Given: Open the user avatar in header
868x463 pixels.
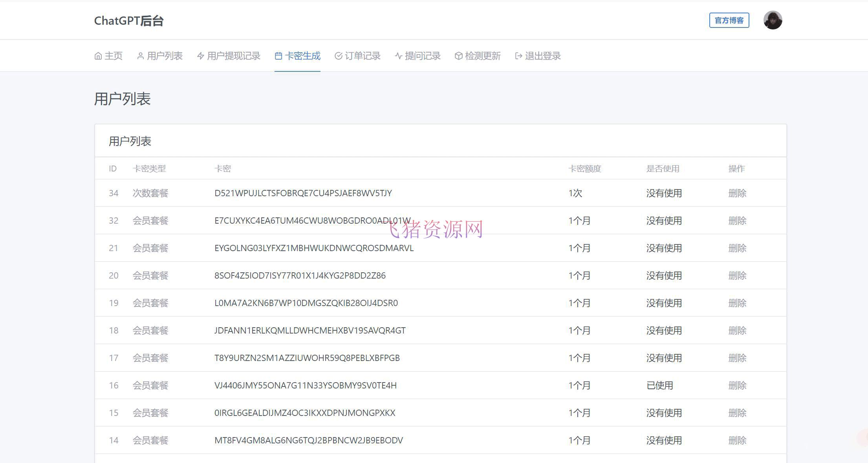Looking at the screenshot, I should pyautogui.click(x=773, y=20).
